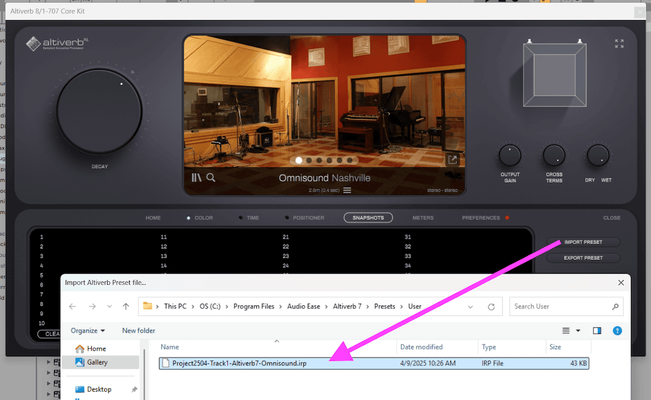Open the Organize dropdown menu
The image size is (651, 400).
88,330
